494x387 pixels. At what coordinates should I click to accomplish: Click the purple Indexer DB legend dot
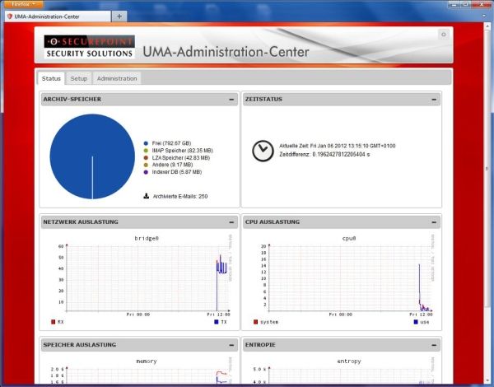point(146,172)
